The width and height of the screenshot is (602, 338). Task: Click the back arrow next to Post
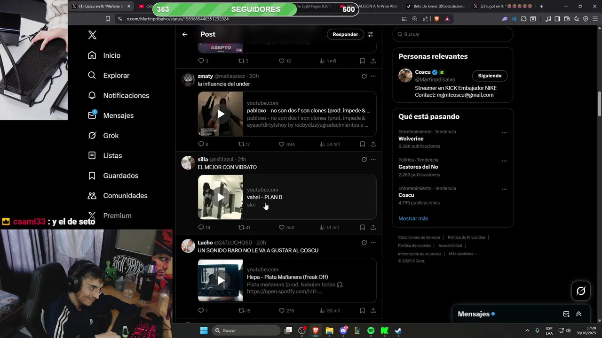[185, 34]
